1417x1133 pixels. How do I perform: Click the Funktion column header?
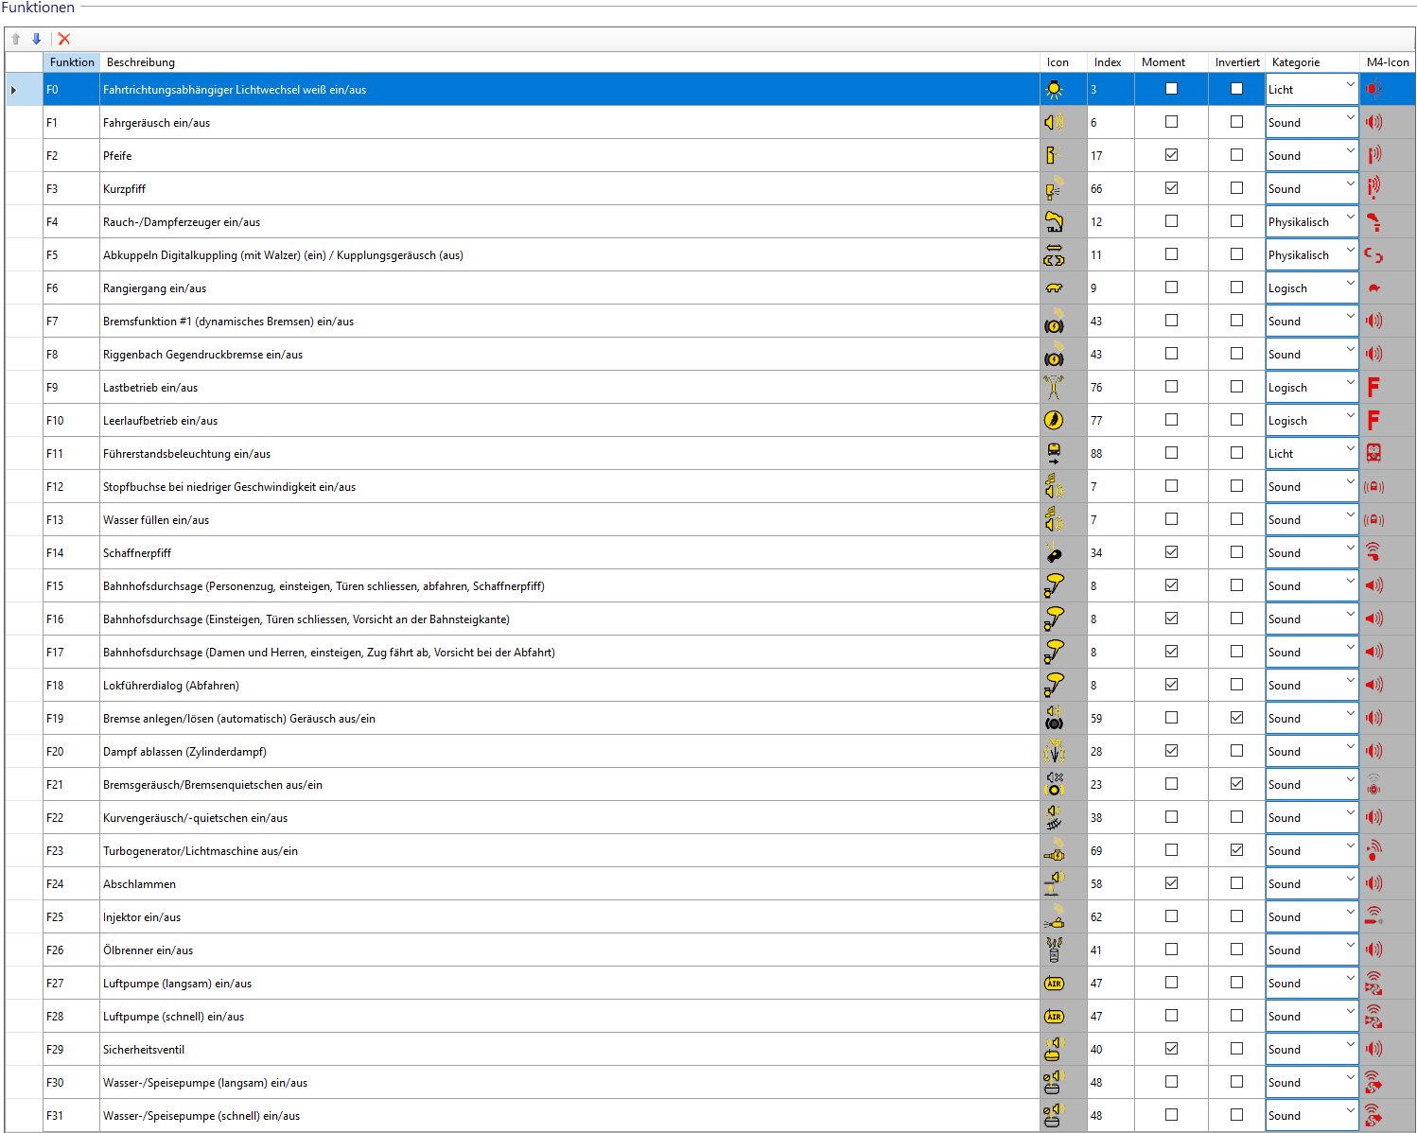click(x=72, y=62)
